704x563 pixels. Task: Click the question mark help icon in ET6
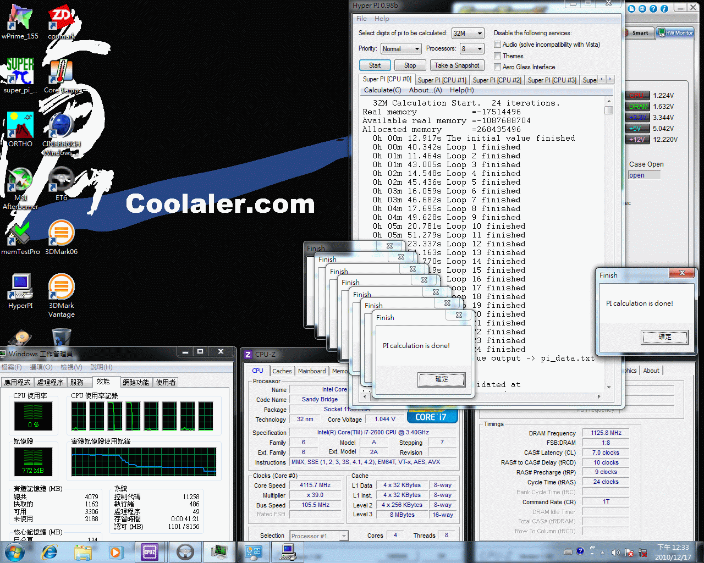(653, 9)
